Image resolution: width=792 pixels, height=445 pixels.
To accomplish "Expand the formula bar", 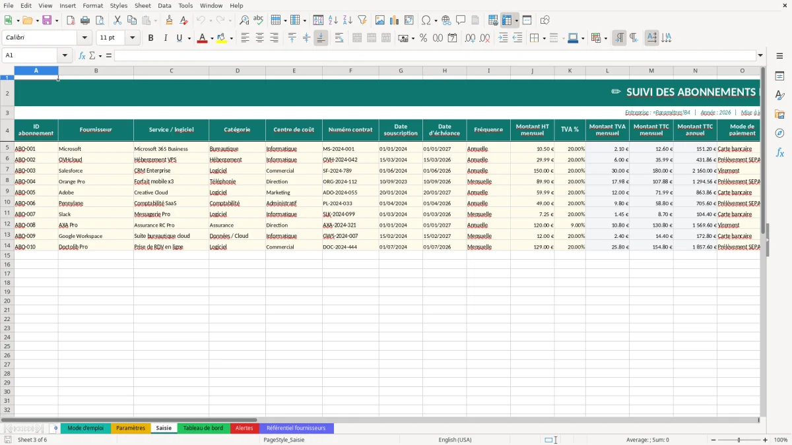I will pos(760,55).
